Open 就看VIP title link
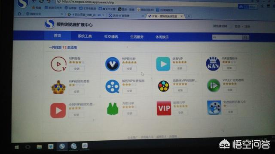Viewport: 275px width, 154px height. point(177,59)
